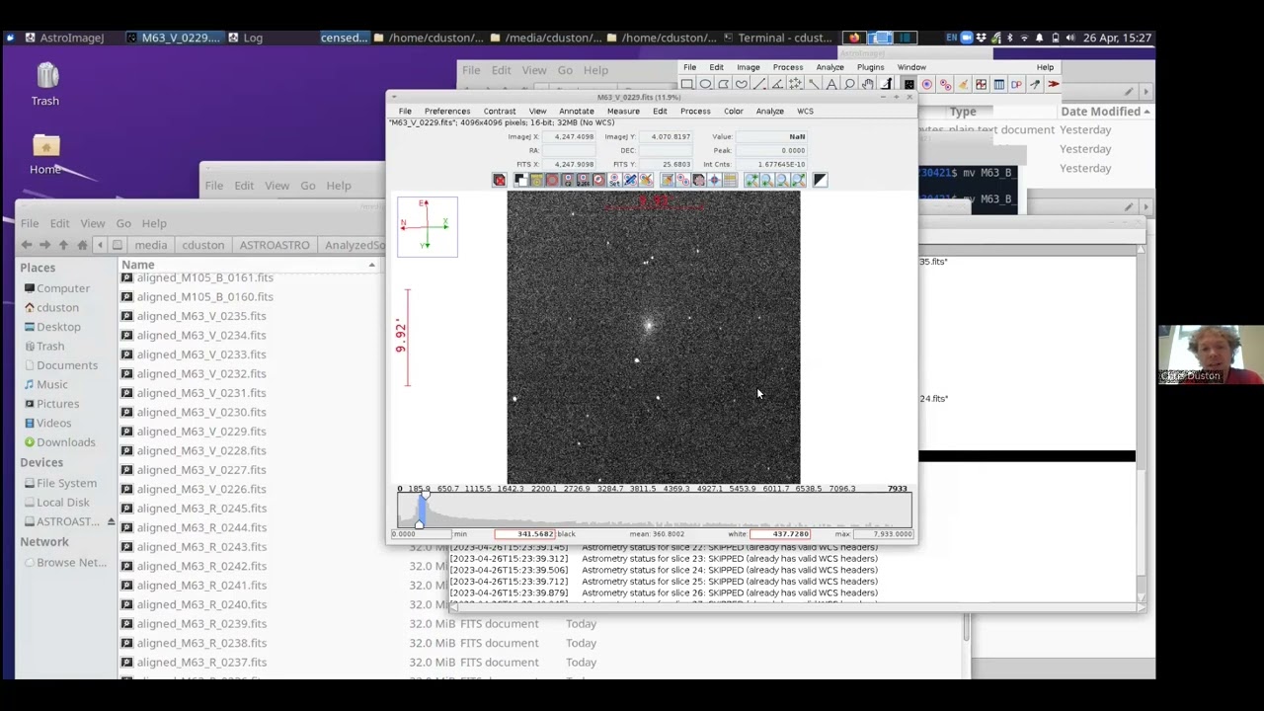Screen dimensions: 1264x711
Task: Select file aligned_M105_B_0161.fits
Action: tap(204, 277)
